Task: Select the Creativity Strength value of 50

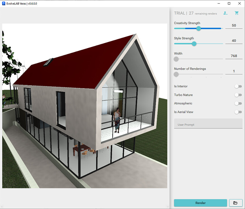Action: pos(234,25)
